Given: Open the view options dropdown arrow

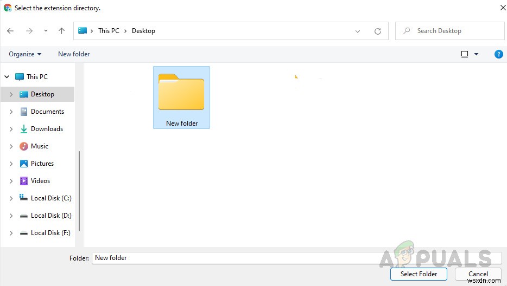Looking at the screenshot, I should (x=476, y=54).
